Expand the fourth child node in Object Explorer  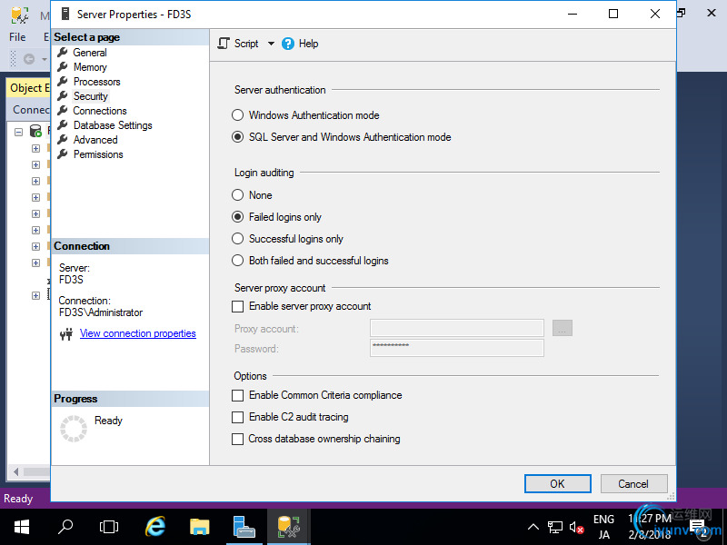point(35,197)
